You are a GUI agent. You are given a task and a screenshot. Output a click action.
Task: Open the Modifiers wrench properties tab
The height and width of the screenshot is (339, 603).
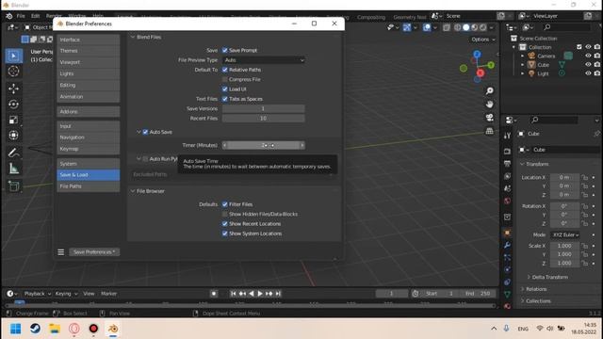point(507,245)
